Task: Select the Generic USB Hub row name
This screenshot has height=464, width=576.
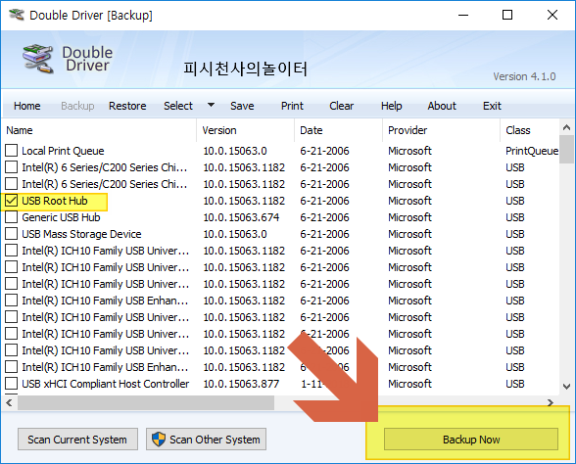Action: (61, 217)
